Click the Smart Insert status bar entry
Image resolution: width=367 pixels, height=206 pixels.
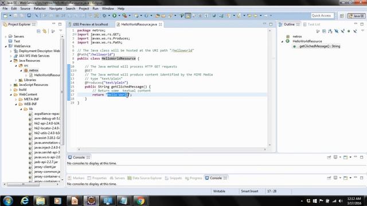pos(249,191)
